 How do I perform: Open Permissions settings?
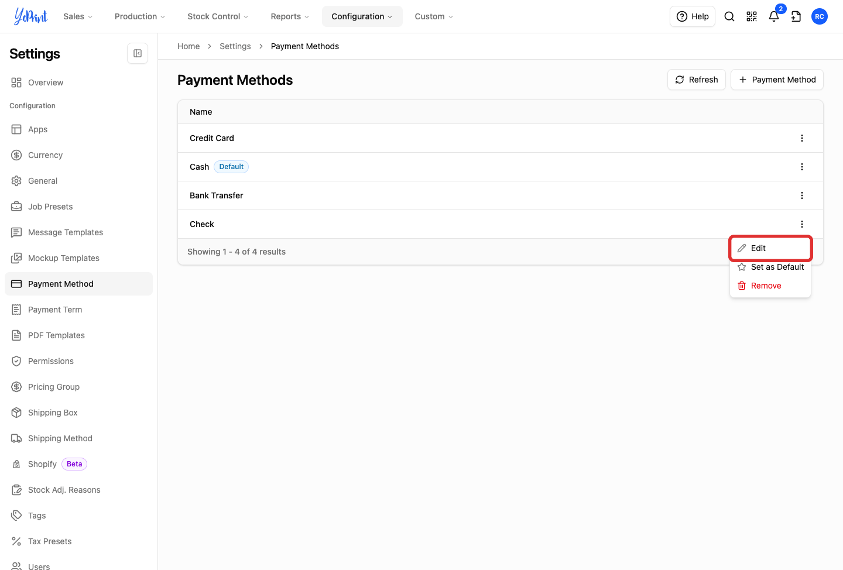pyautogui.click(x=78, y=361)
